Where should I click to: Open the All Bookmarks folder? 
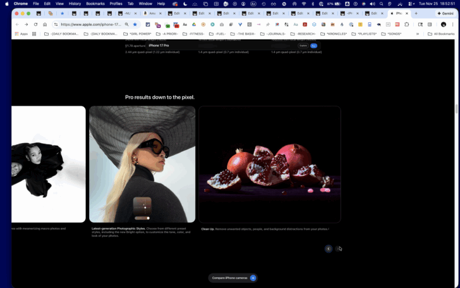point(441,34)
